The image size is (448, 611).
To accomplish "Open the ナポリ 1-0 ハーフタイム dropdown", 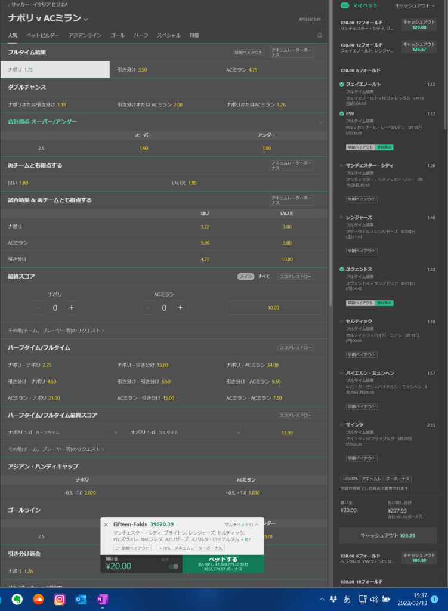I will click(62, 433).
